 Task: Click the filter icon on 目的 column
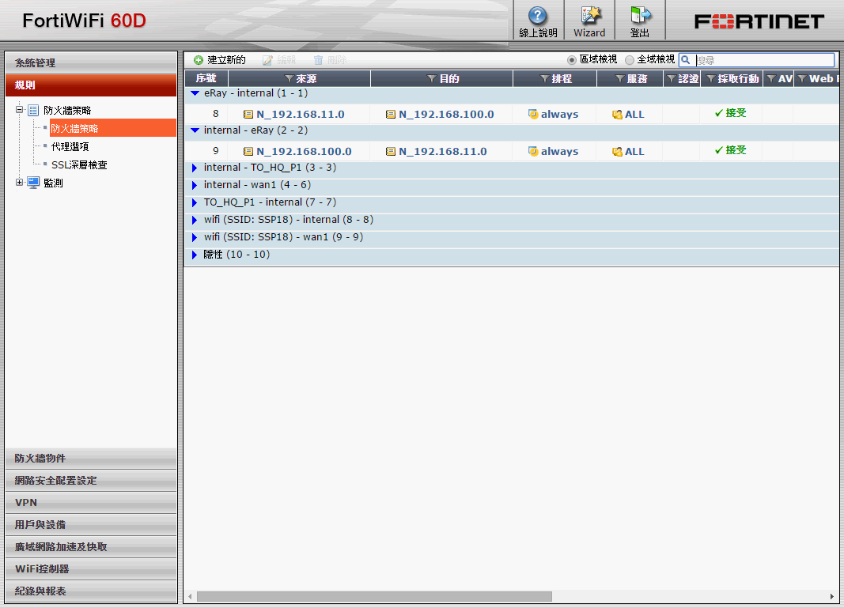(x=431, y=79)
